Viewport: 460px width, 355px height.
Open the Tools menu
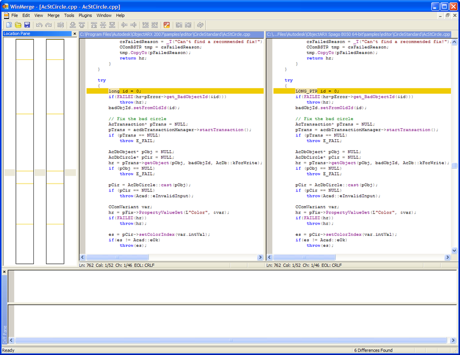point(69,16)
